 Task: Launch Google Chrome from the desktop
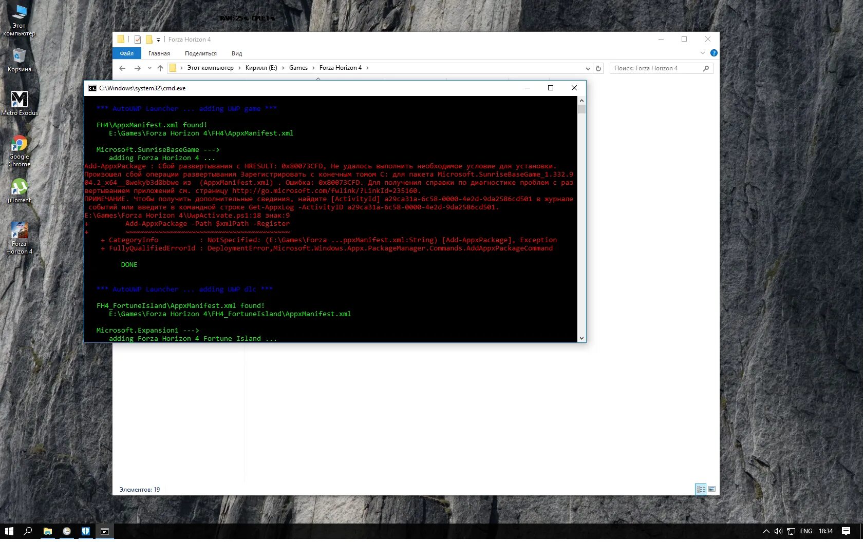click(x=19, y=151)
